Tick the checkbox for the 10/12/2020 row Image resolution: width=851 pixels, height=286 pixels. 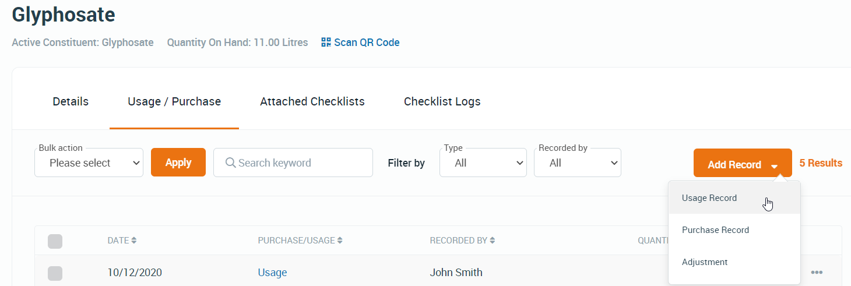[55, 273]
